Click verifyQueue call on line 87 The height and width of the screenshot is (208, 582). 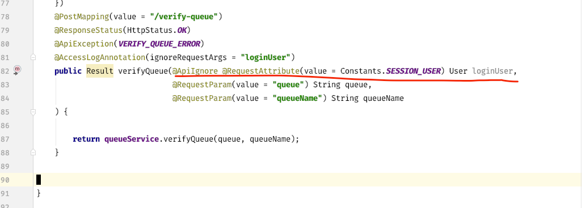[188, 139]
